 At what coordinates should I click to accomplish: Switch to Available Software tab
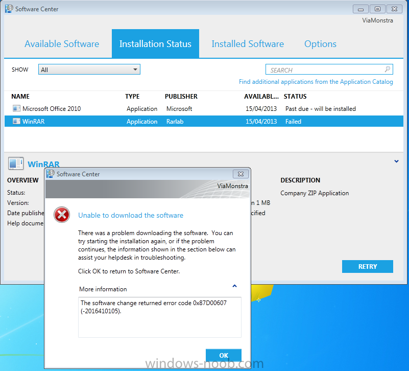coord(62,44)
